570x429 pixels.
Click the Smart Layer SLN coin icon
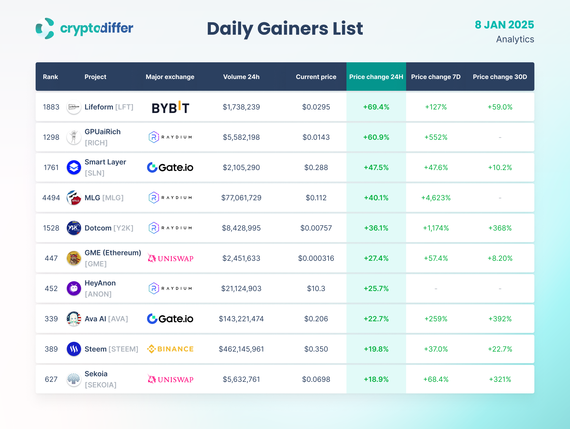click(74, 167)
